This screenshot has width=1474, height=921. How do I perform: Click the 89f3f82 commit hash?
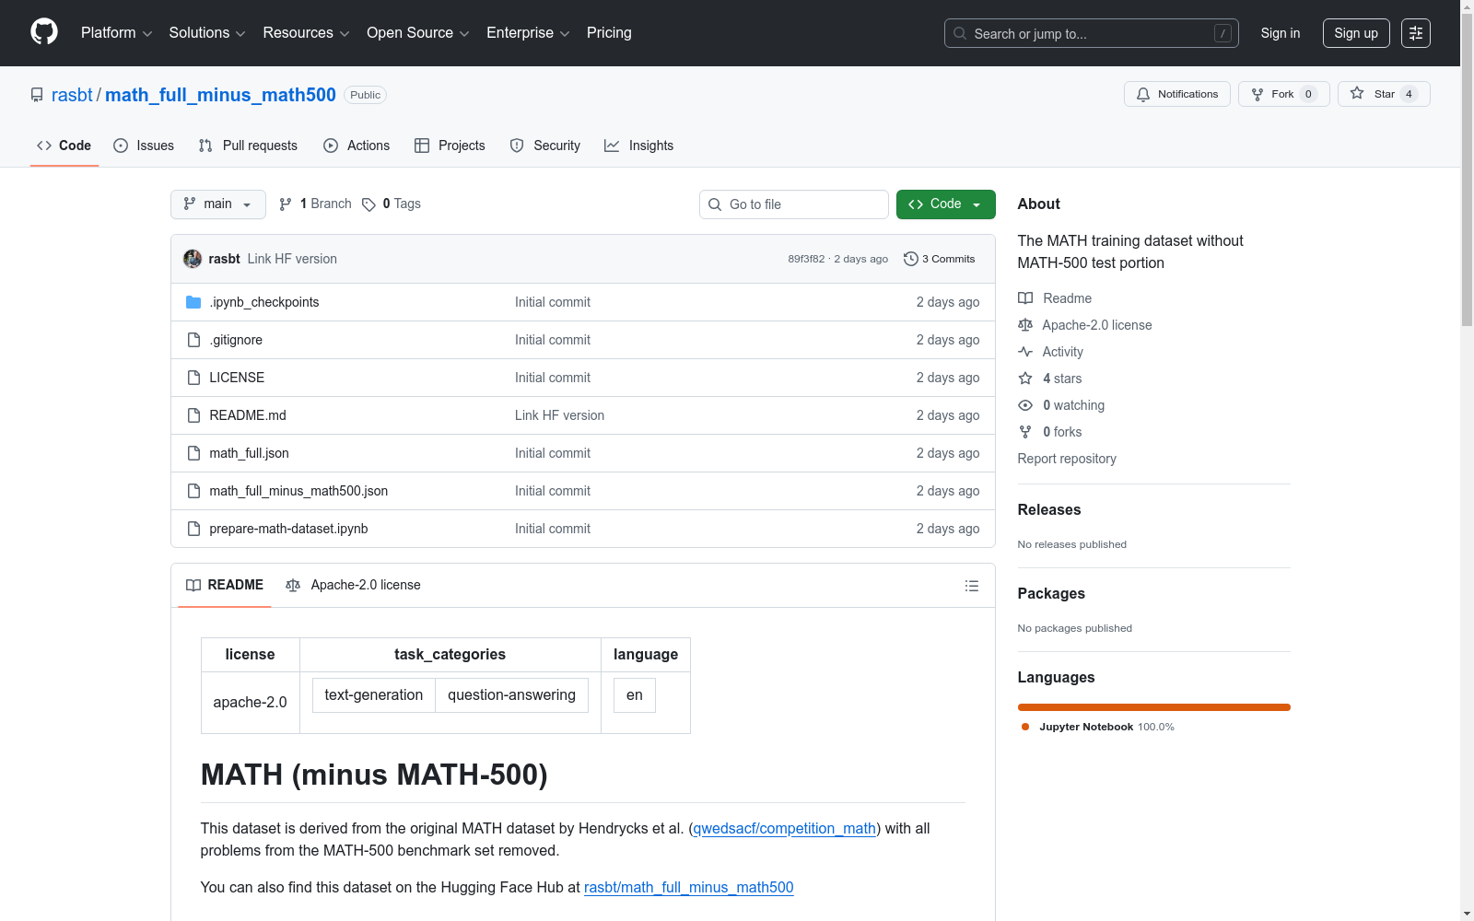coord(806,259)
